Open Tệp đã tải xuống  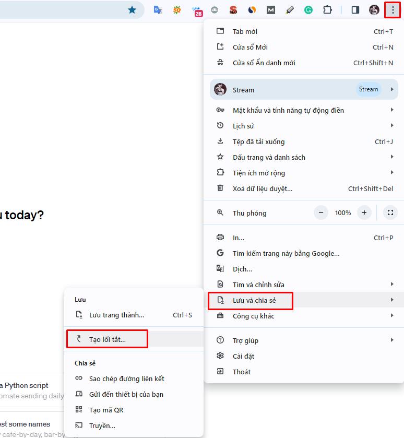pos(304,141)
